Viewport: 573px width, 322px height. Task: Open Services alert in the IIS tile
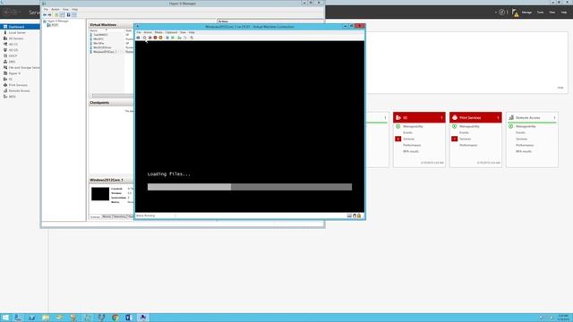408,140
